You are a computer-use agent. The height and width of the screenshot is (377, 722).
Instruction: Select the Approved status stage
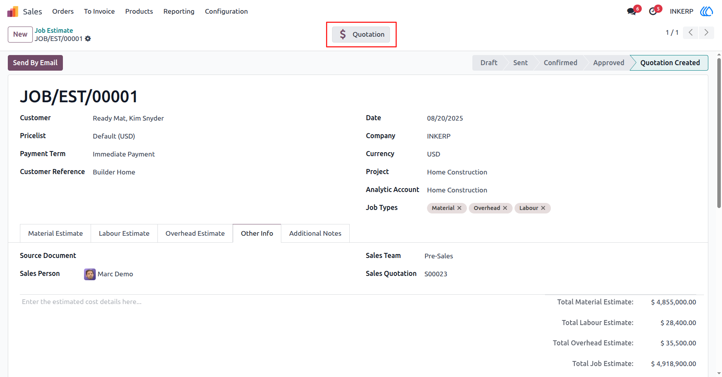609,63
